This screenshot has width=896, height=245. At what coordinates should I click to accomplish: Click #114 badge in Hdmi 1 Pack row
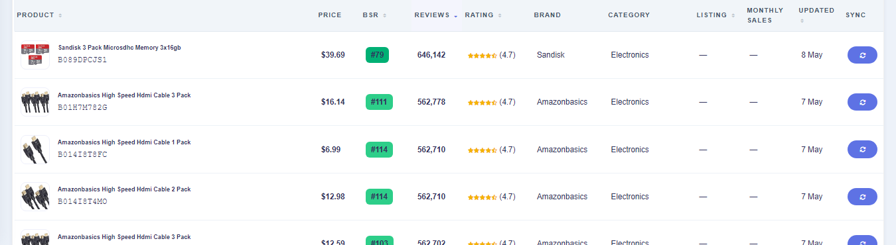[379, 150]
